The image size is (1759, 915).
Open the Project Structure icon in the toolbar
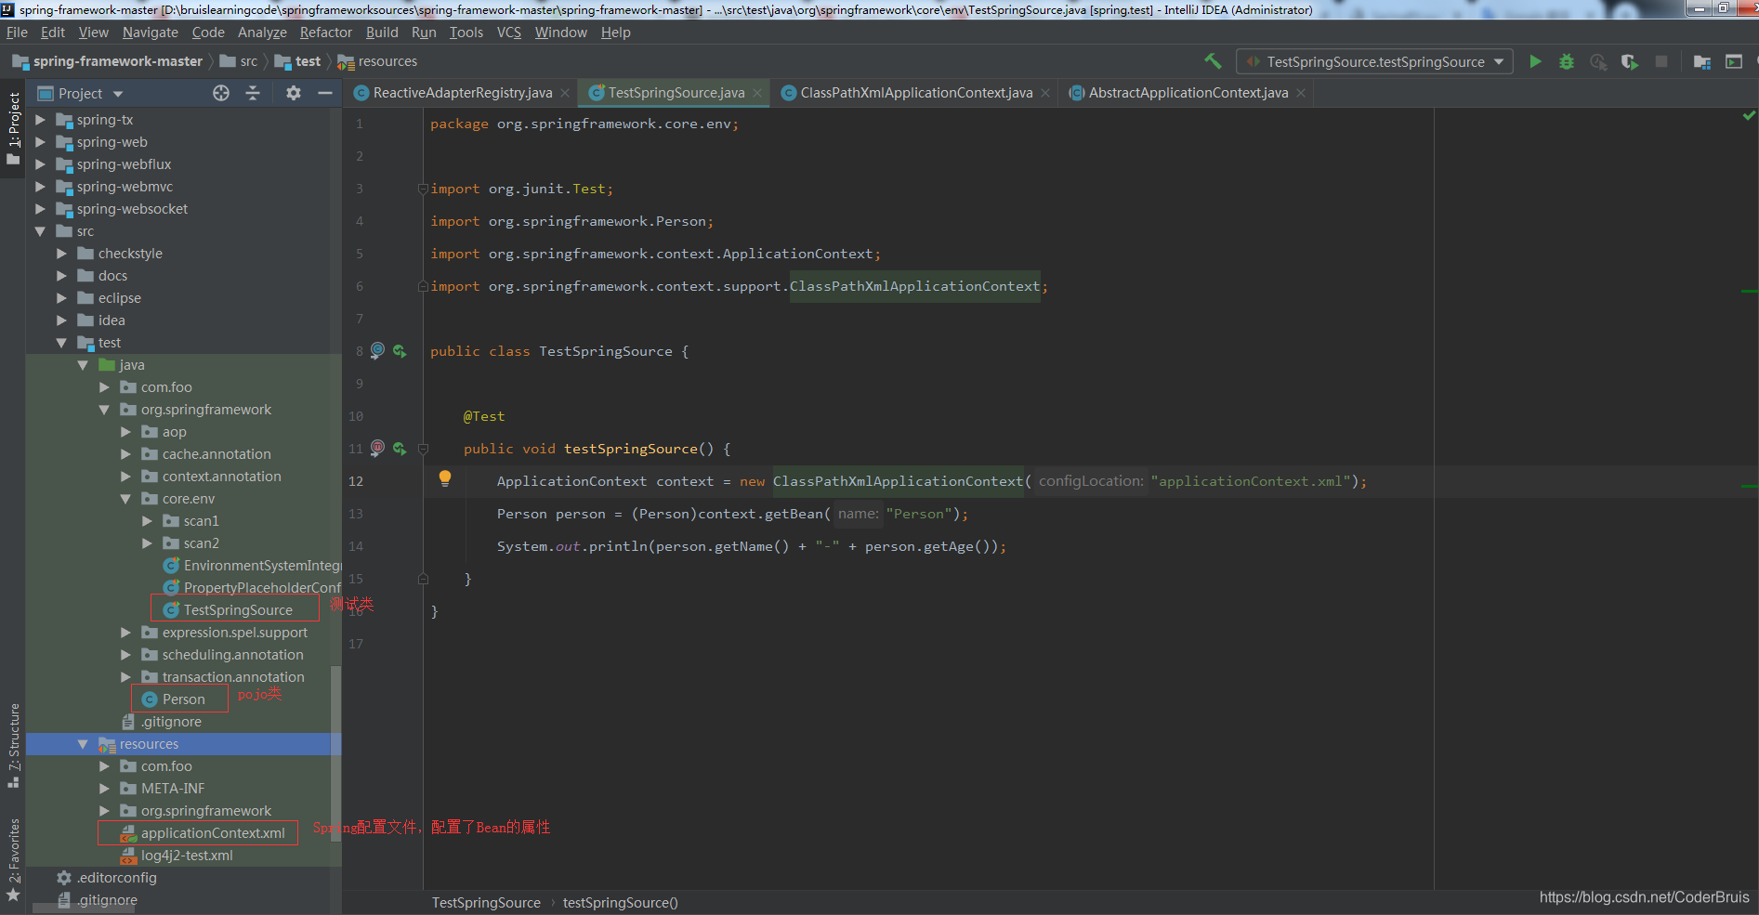point(1702,61)
